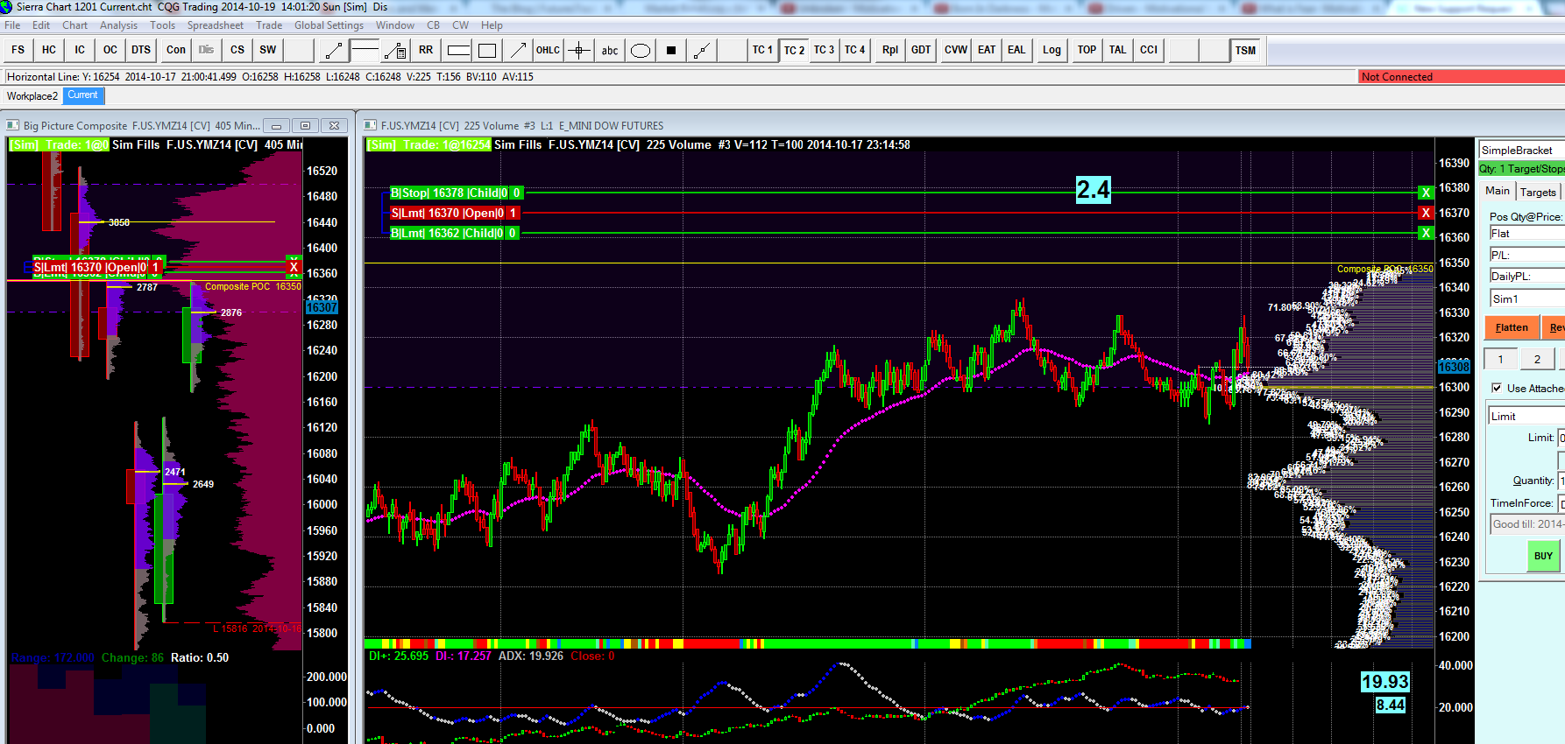This screenshot has width=1565, height=744.
Task: Choose the Ellipse drawing tool
Action: (x=641, y=50)
